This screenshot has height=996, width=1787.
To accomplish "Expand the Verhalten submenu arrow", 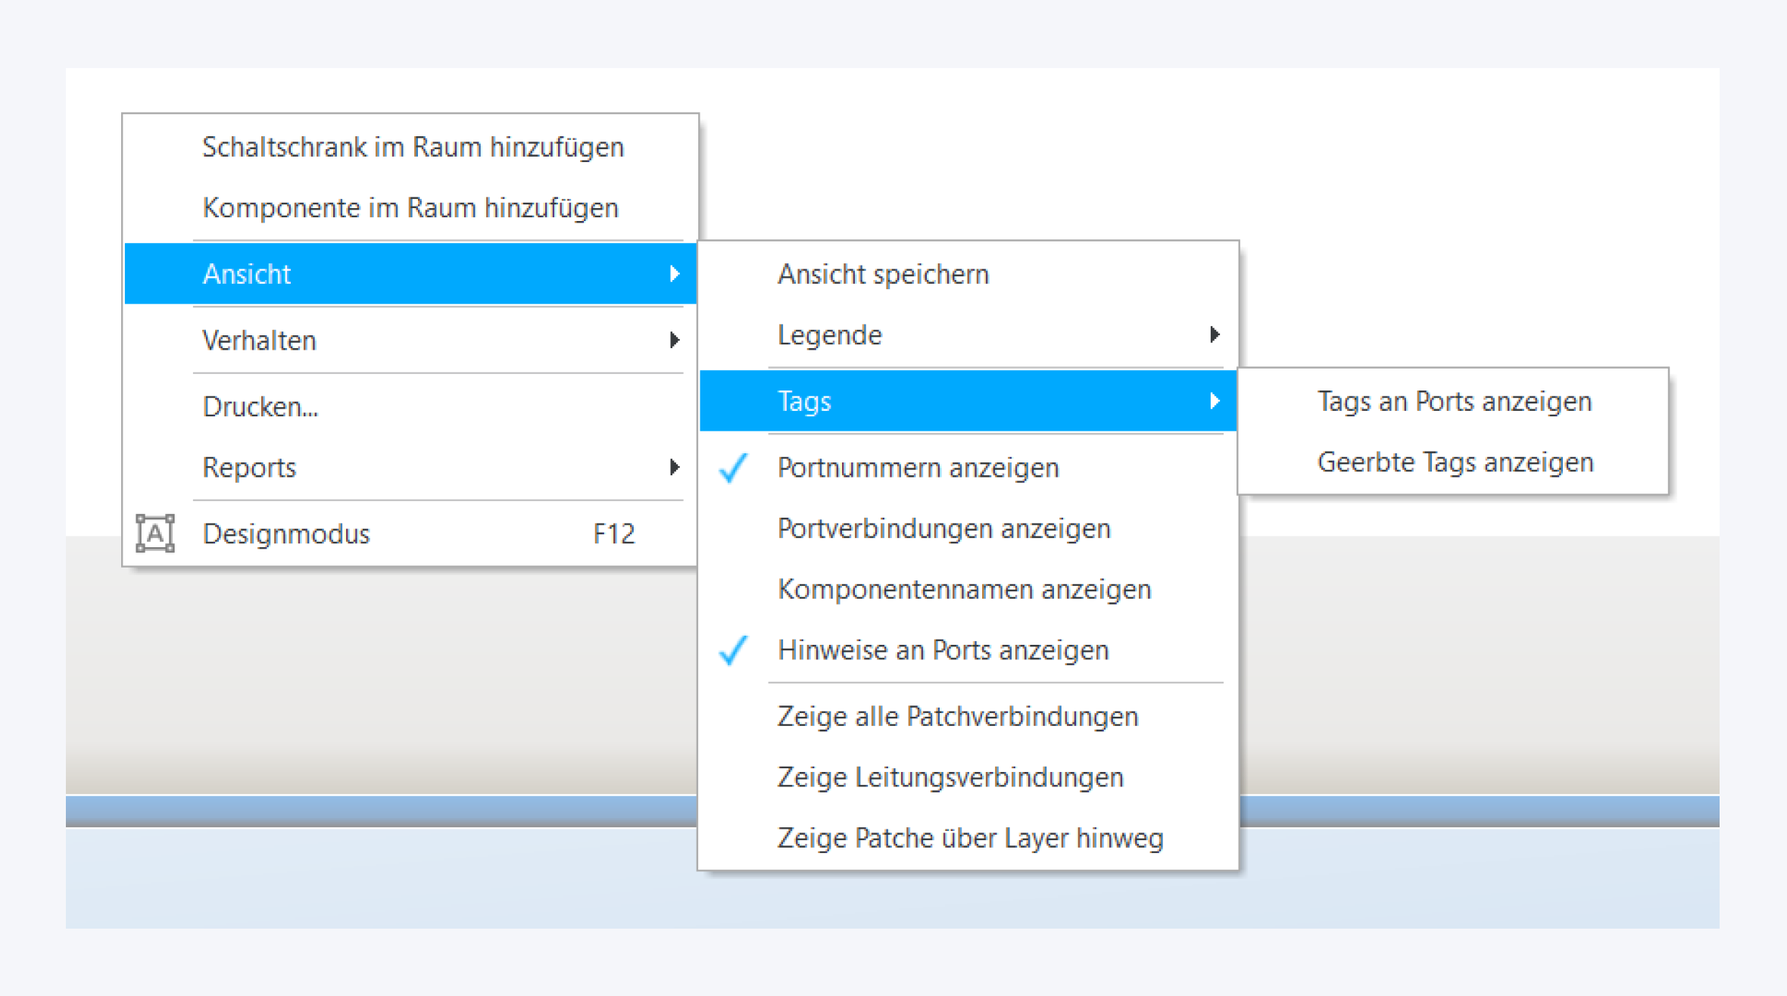I will click(674, 340).
